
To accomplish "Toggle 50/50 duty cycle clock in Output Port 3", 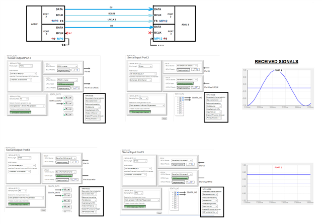I will coord(64,176).
